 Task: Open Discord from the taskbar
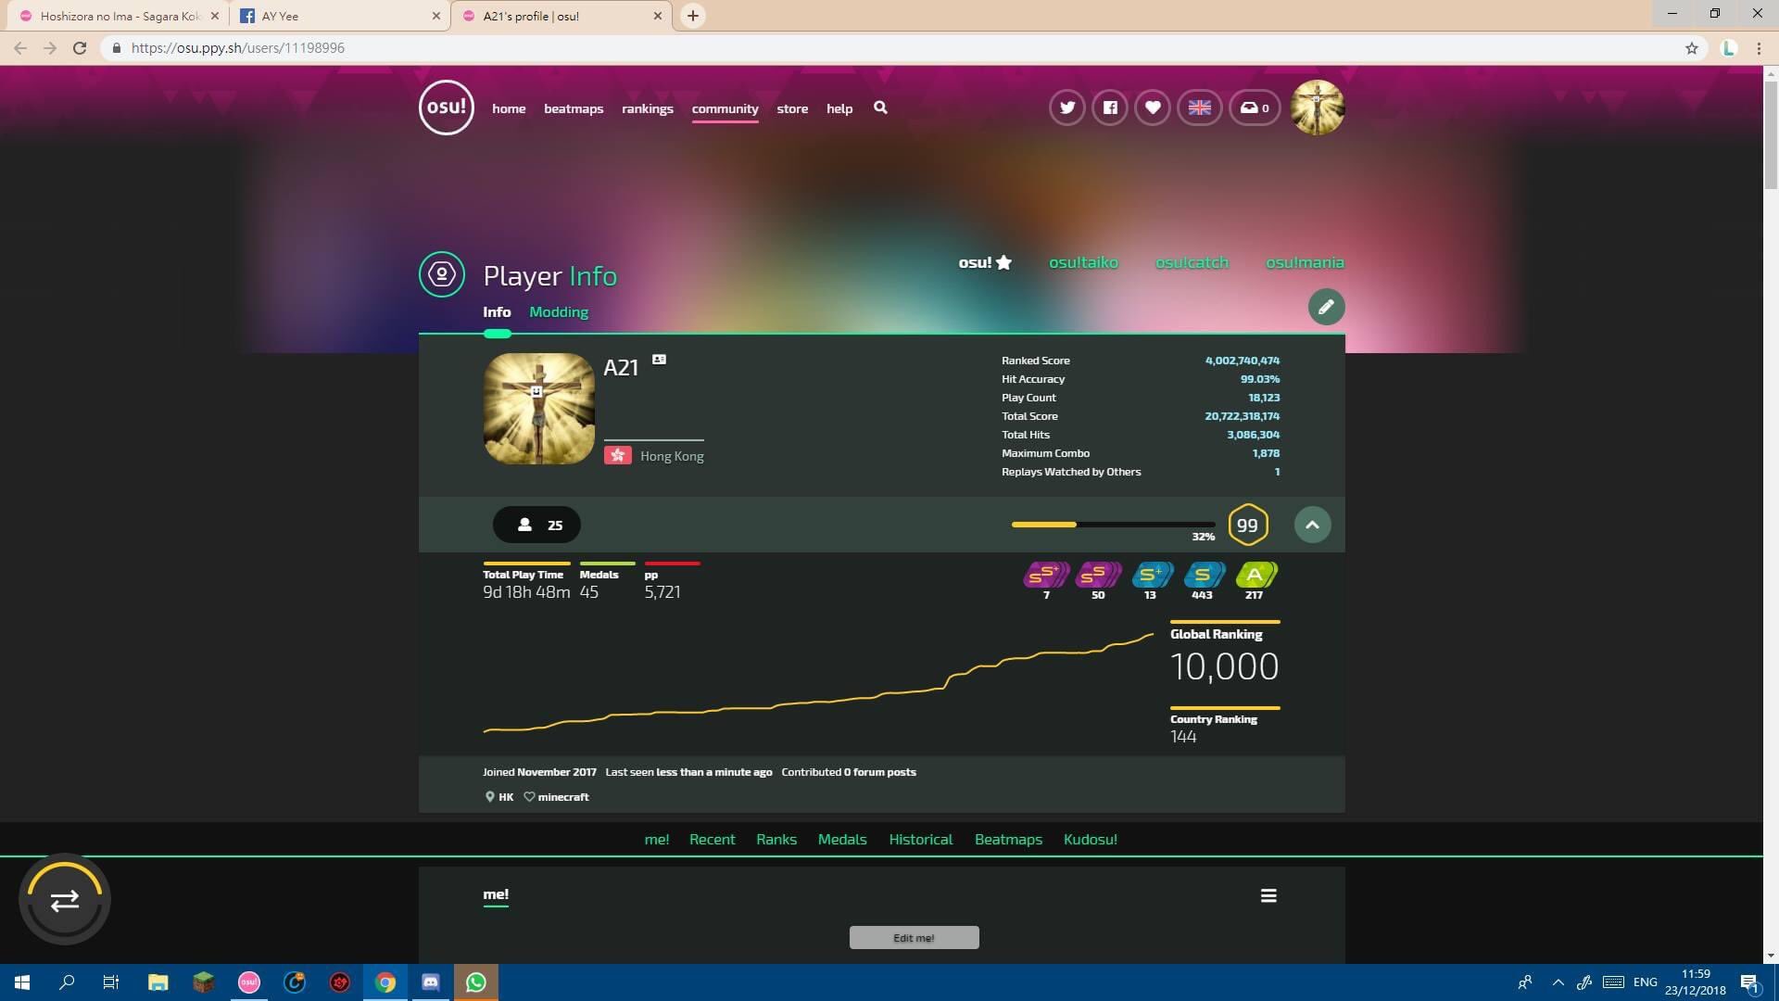tap(431, 982)
